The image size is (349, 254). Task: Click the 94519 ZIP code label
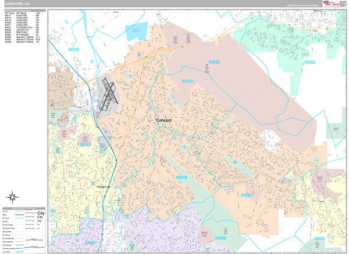point(187,82)
